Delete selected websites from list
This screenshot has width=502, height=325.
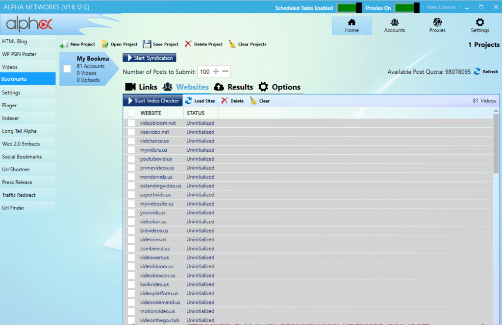click(232, 101)
